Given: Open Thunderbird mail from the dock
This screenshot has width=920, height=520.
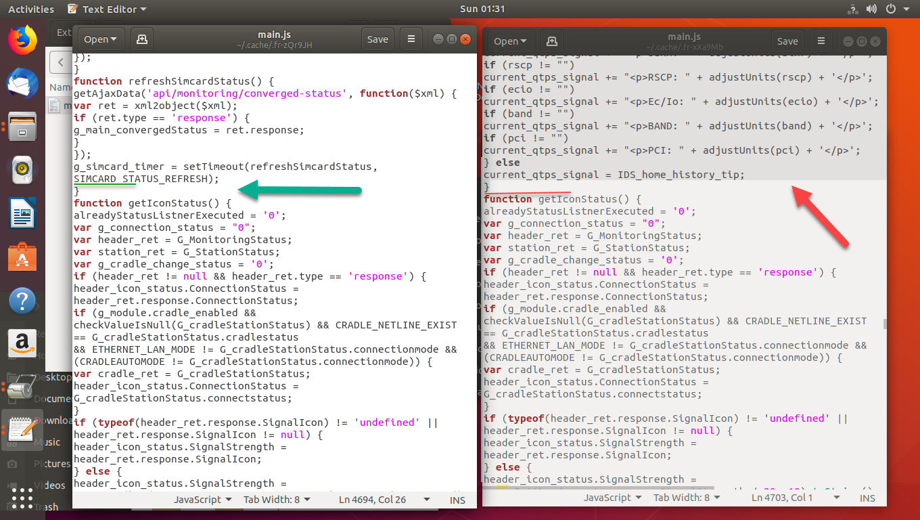Looking at the screenshot, I should pos(22,84).
